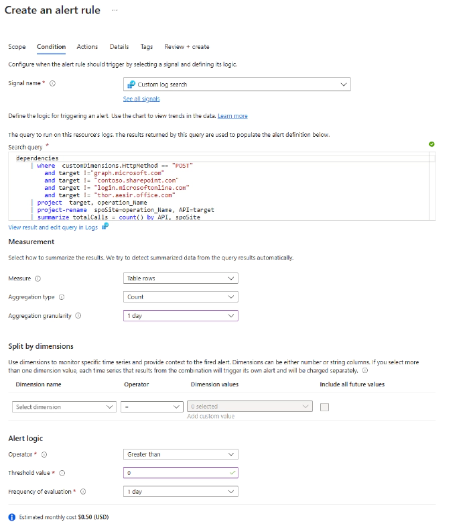Click the Logs icon after query link

pyautogui.click(x=105, y=227)
